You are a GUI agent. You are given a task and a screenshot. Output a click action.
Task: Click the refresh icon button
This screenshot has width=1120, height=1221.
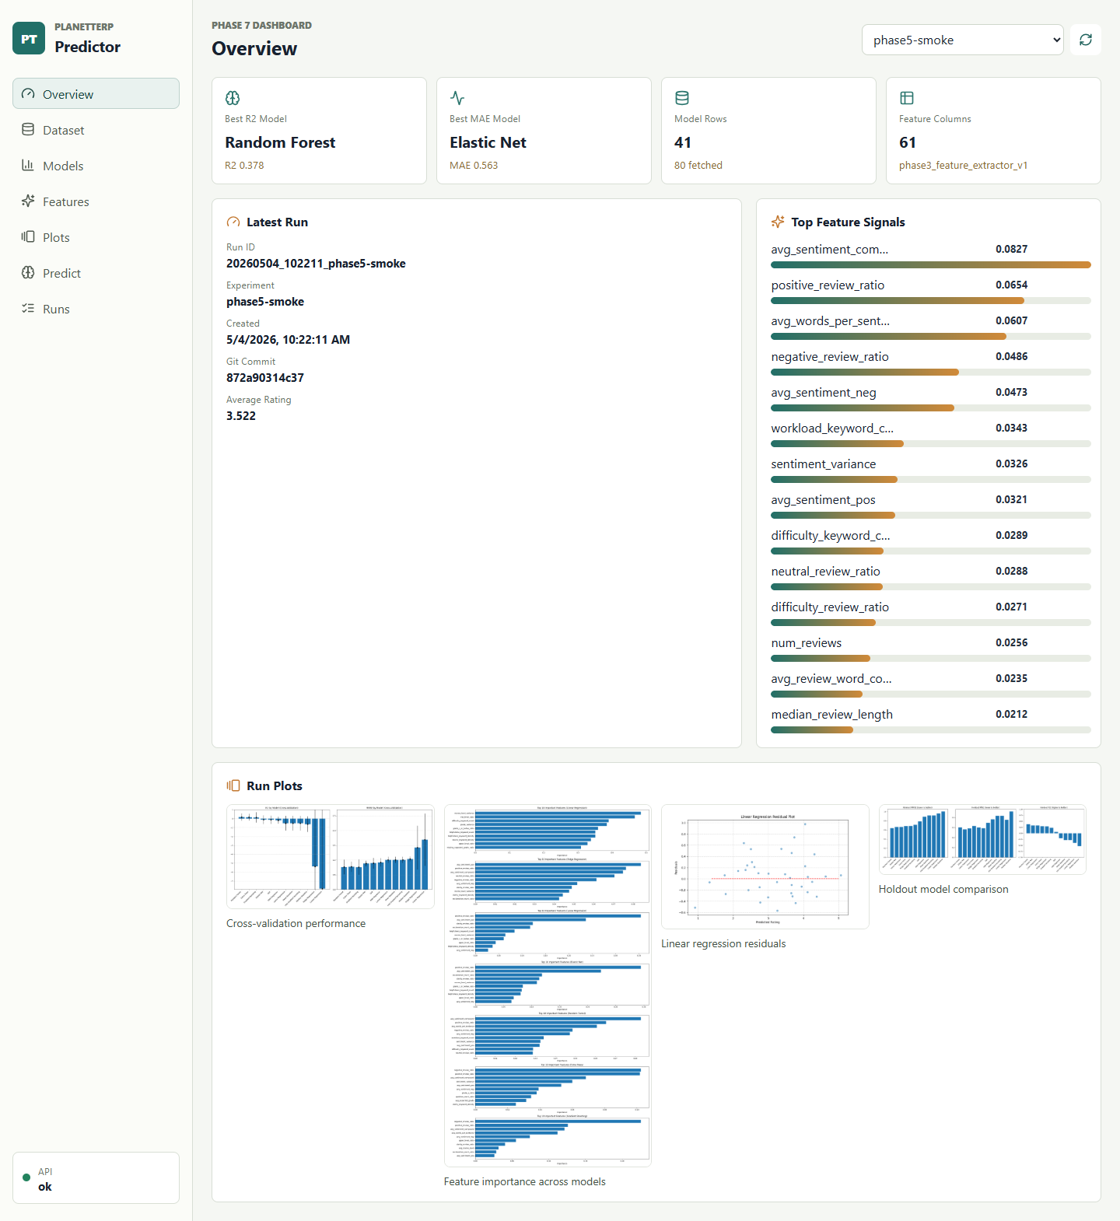point(1086,40)
